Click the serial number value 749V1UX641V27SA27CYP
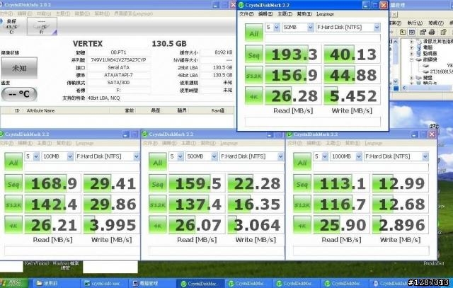This screenshot has width=453, height=288. point(118,60)
